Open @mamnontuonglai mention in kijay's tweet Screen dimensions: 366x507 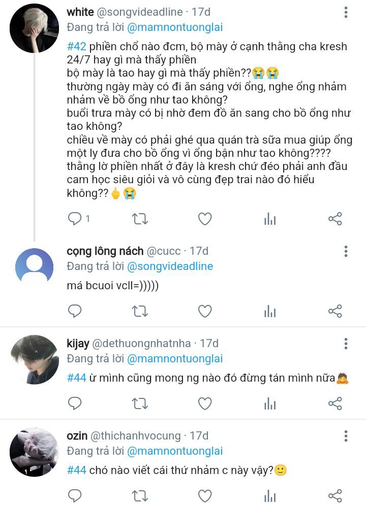pos(174,359)
